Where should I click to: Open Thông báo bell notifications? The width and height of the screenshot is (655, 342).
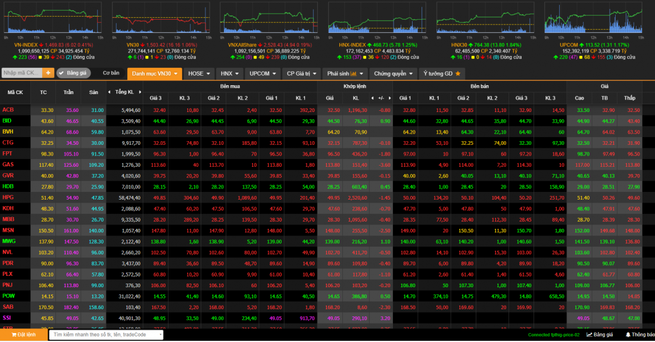coord(639,335)
